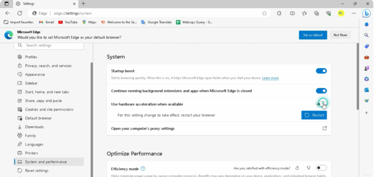This screenshot has width=374, height=177.
Task: Click Set as default button
Action: 313,35
